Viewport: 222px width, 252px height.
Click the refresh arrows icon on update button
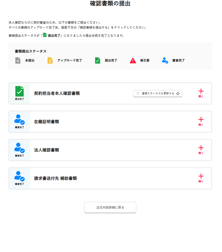tap(178, 93)
